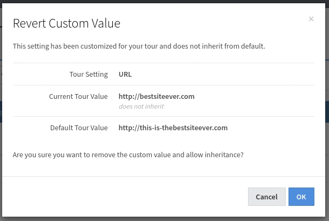Click the 'does not inherit' note

[141, 106]
